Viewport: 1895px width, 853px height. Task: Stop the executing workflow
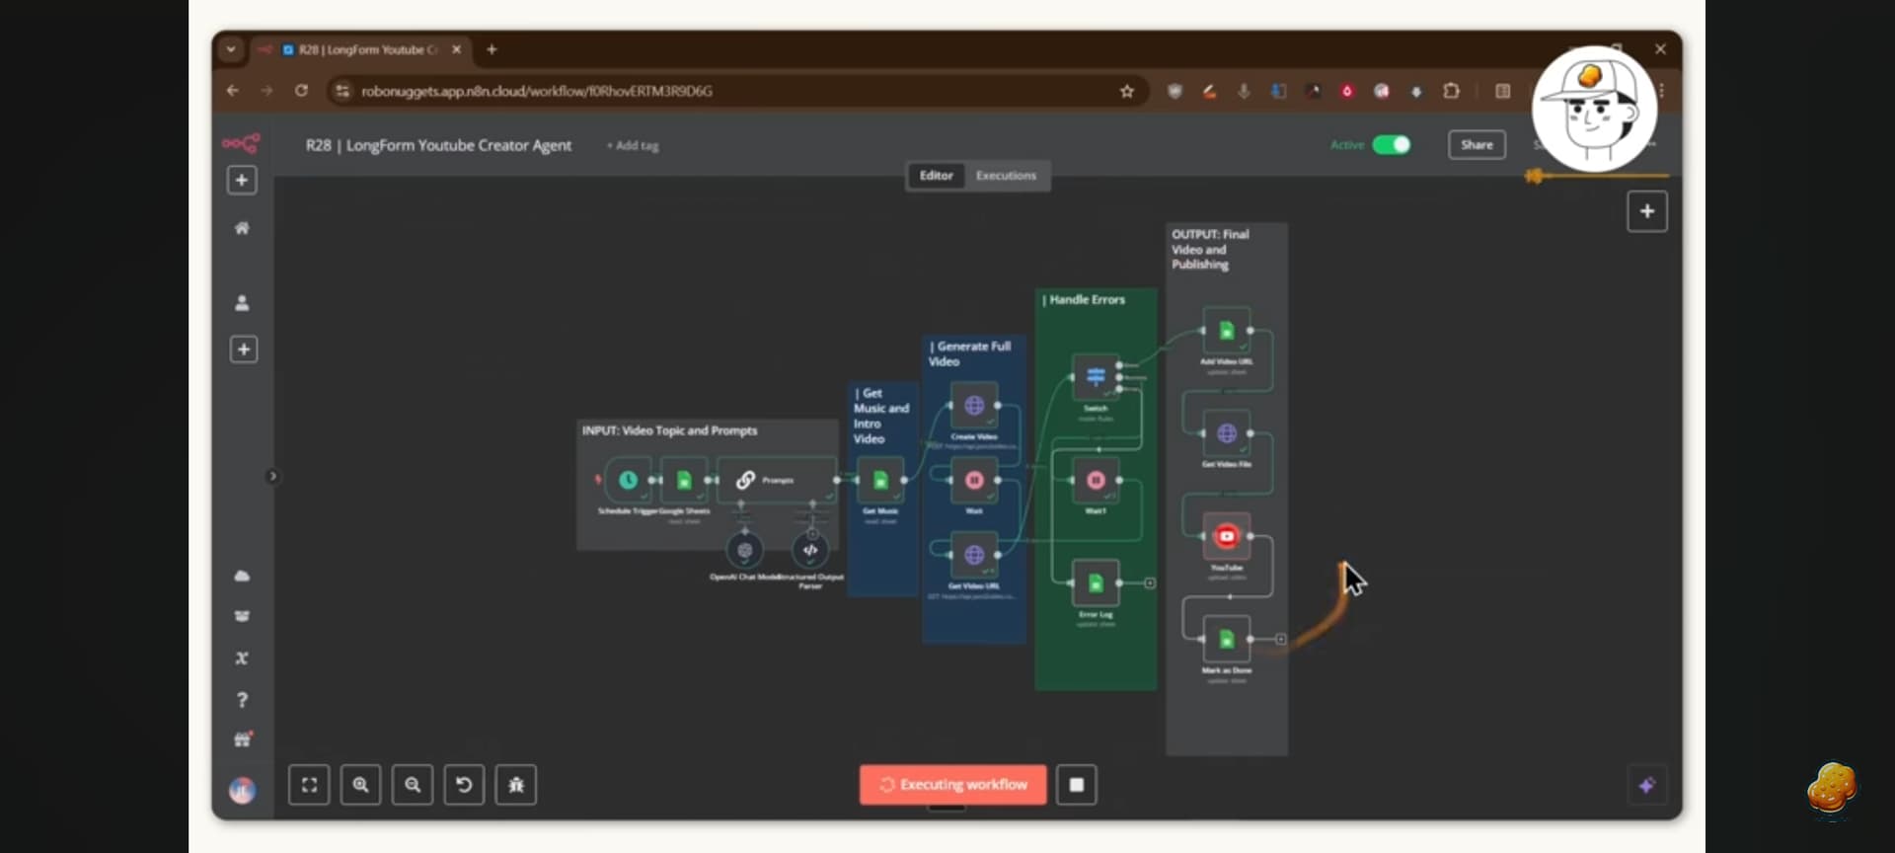click(1077, 785)
